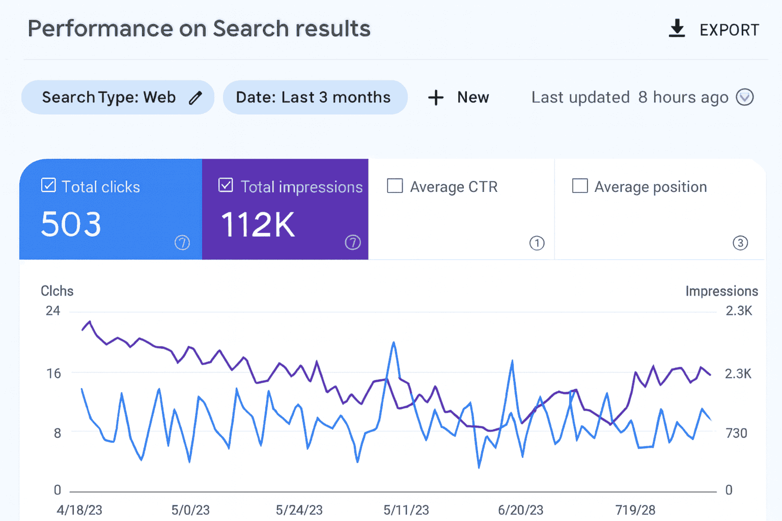
Task: Enable the Average position checkbox
Action: click(580, 186)
